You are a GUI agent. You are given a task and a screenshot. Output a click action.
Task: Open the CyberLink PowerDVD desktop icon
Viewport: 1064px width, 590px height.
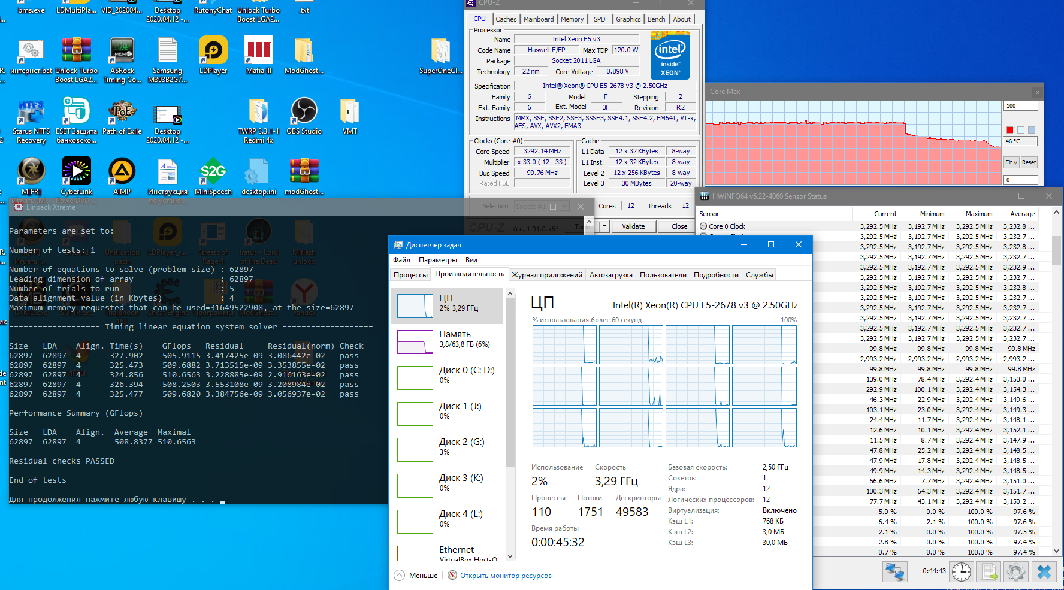[77, 177]
